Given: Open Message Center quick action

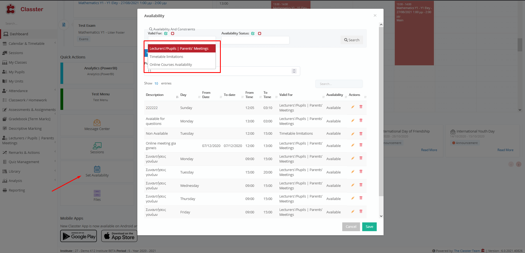Looking at the screenshot, I should coord(97,125).
